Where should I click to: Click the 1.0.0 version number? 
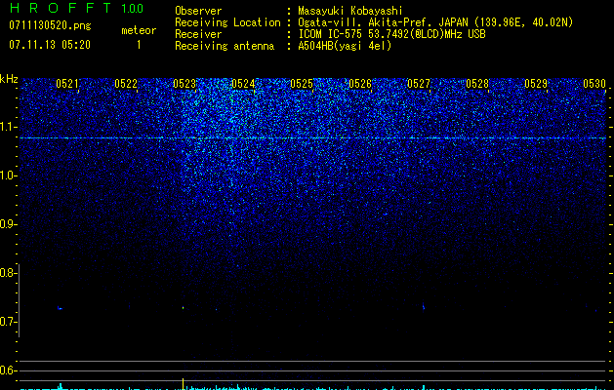point(132,8)
